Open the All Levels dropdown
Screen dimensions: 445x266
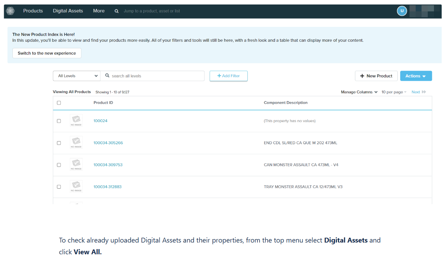(77, 76)
